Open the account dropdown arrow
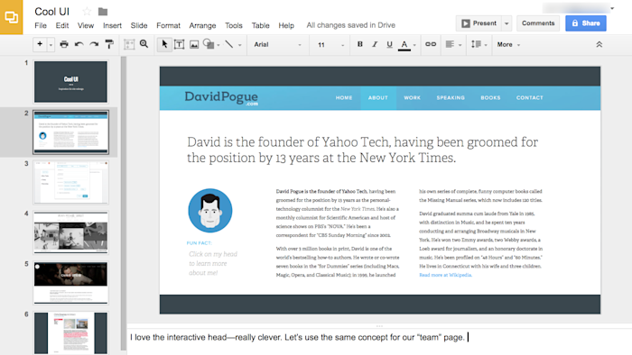The width and height of the screenshot is (632, 355). pyautogui.click(x=612, y=8)
